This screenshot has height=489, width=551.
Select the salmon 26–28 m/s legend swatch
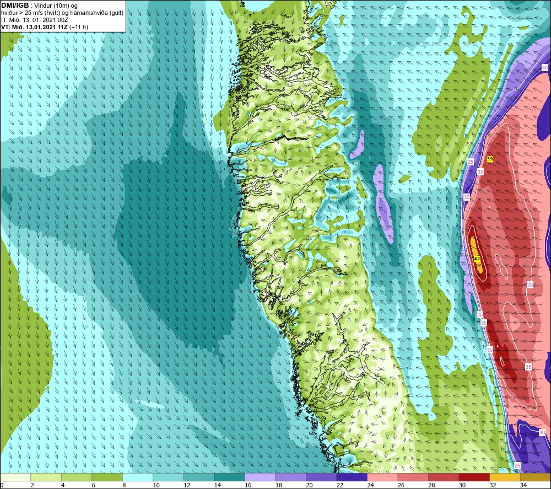tap(413, 477)
